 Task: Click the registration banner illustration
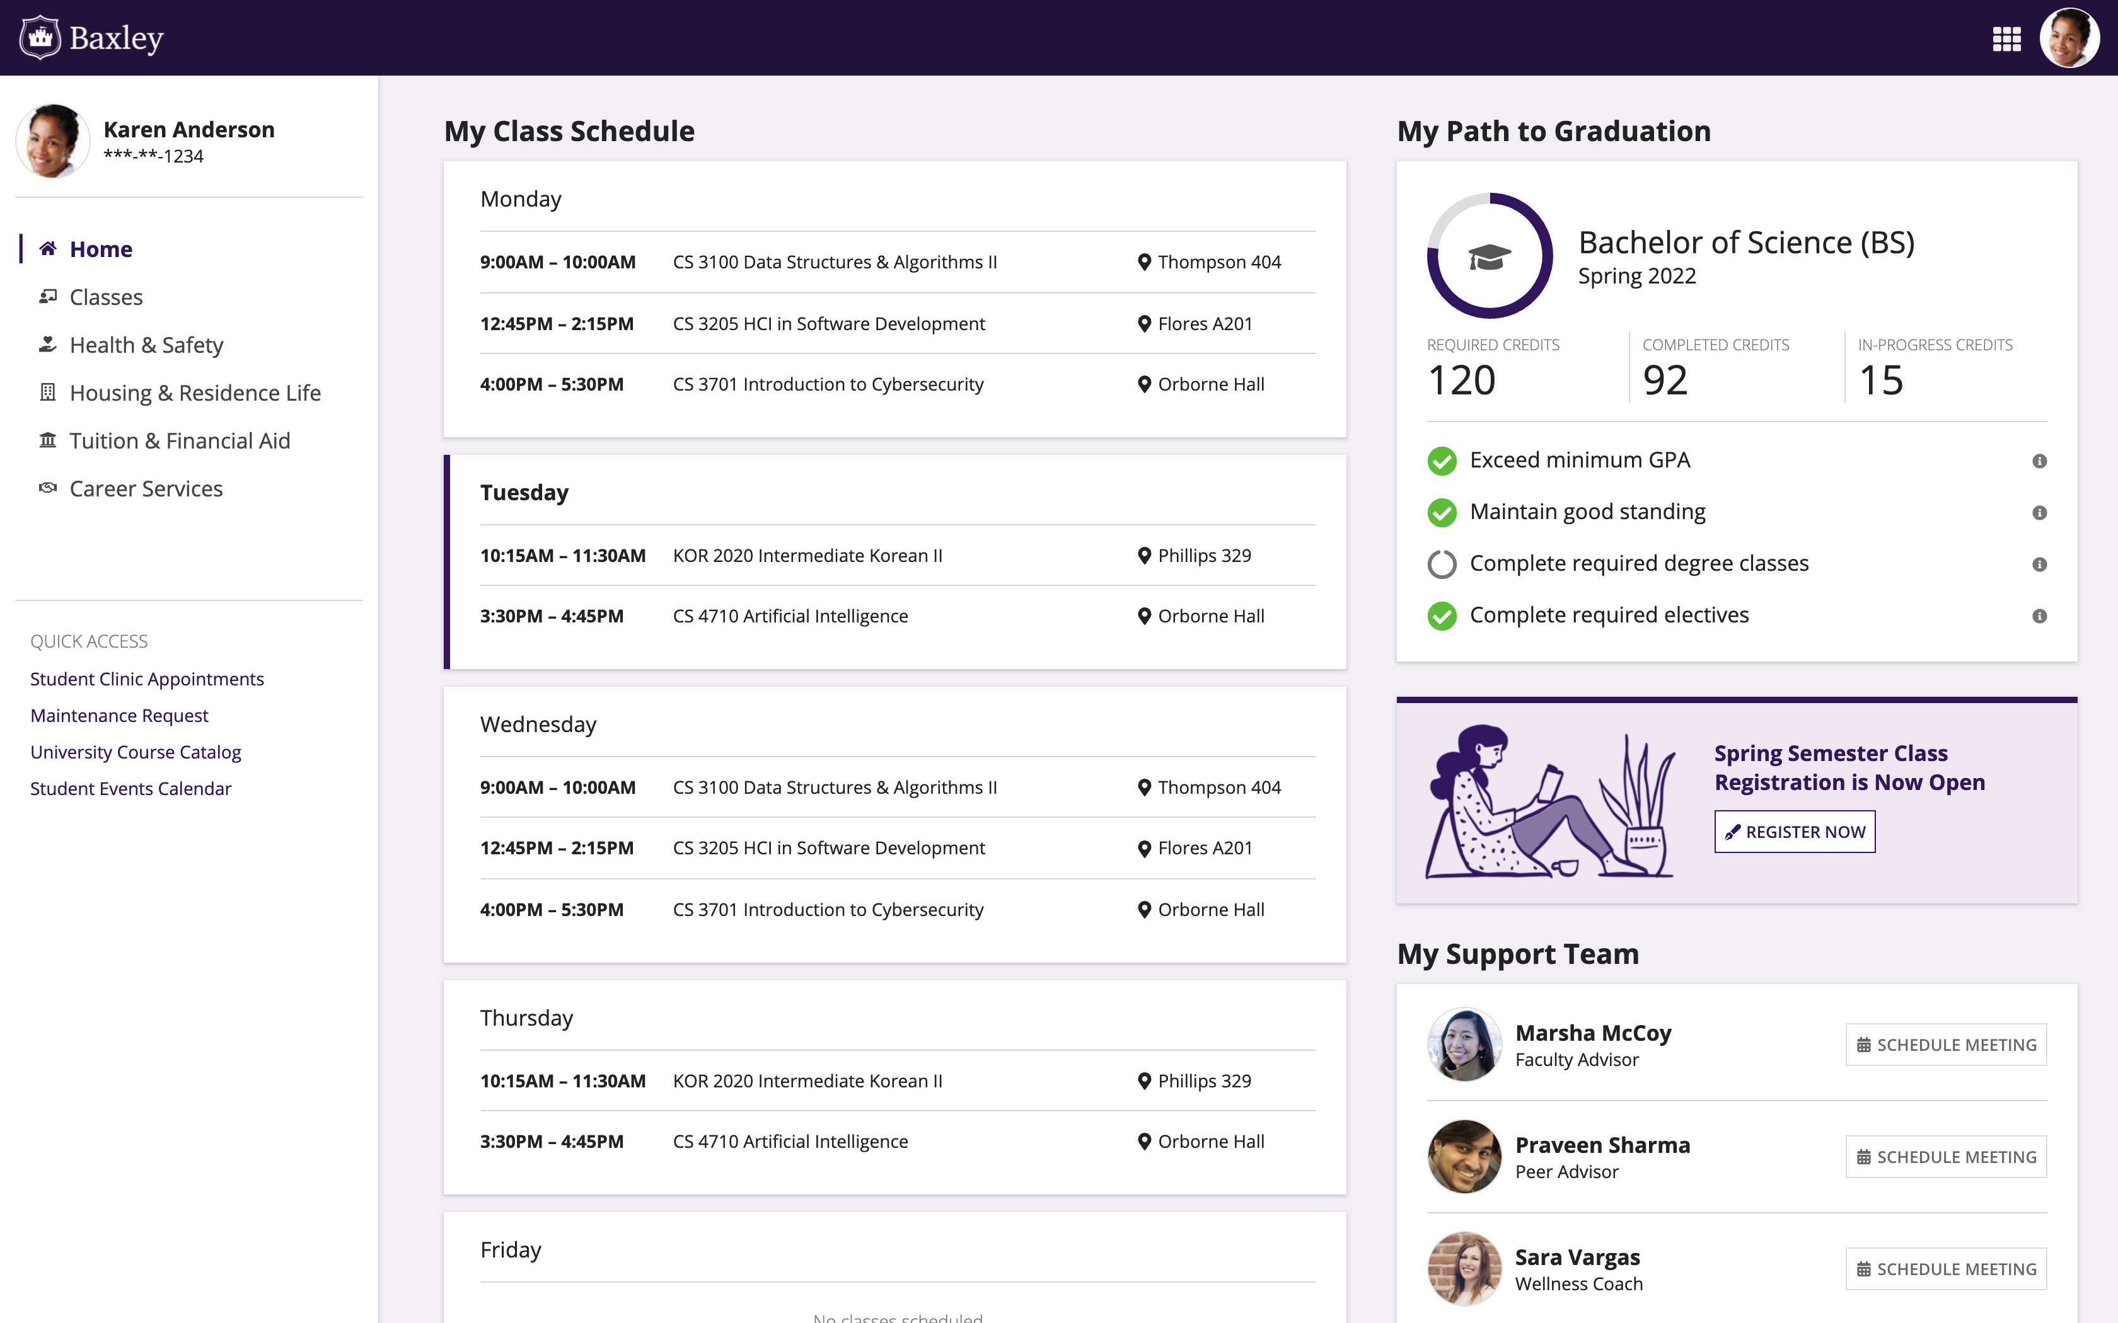coord(1550,801)
